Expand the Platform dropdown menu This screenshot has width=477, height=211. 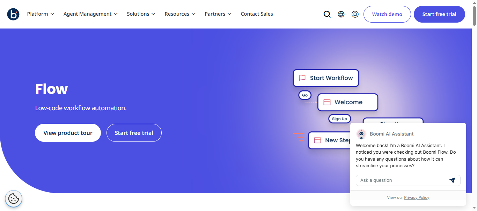point(41,14)
